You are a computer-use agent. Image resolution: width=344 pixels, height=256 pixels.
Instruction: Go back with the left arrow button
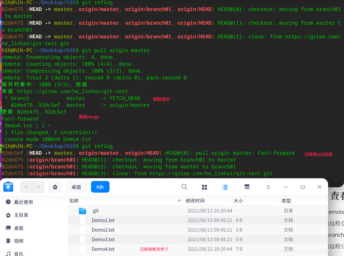click(x=26, y=187)
